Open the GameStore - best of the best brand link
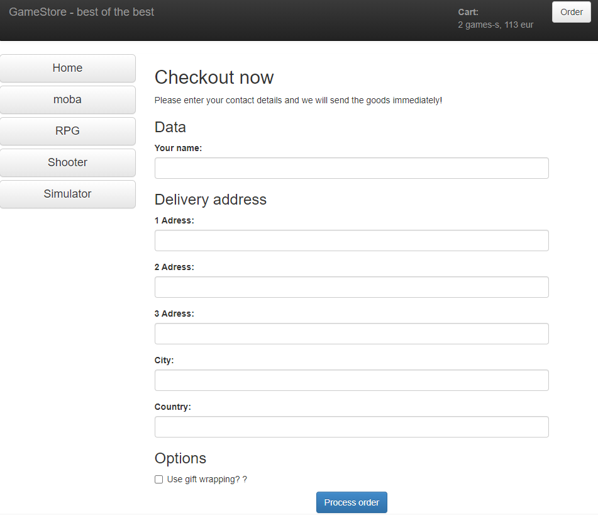Screen dimensions: 598x520 (x=81, y=12)
